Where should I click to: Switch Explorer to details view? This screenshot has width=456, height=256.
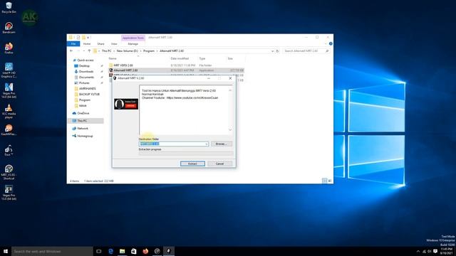coord(325,181)
